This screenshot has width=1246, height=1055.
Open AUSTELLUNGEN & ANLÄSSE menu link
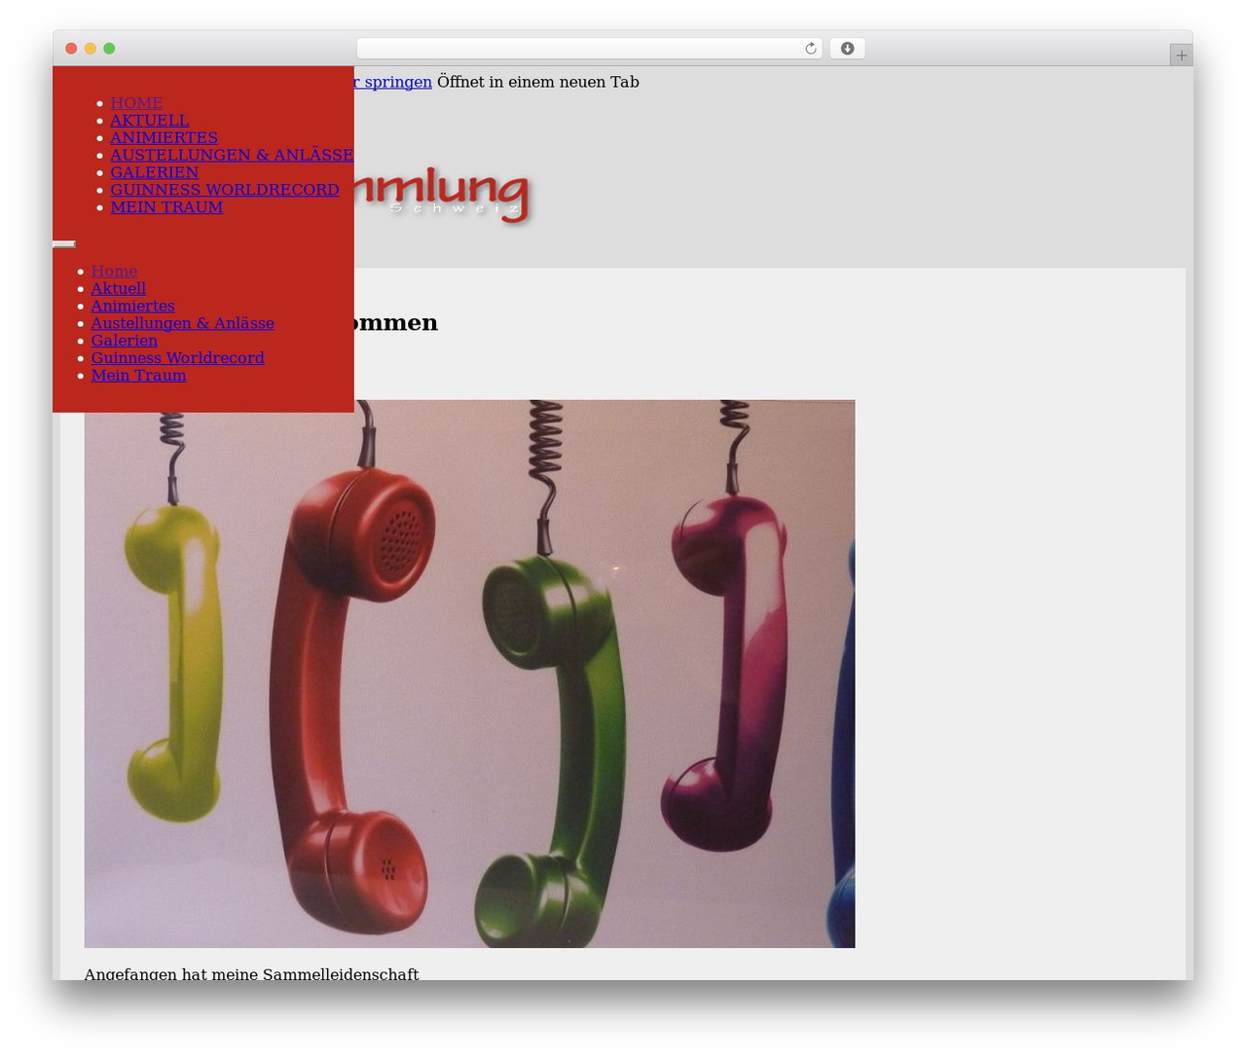tap(232, 155)
